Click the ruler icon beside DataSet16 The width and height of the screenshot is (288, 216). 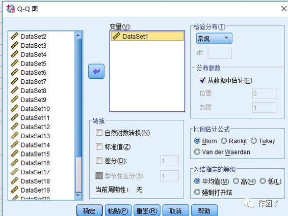[x=14, y=163]
